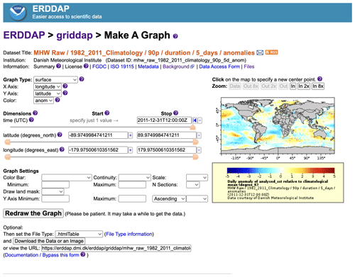Click external link icon beside Background
Screen dimensions: 355x277
click(x=192, y=67)
